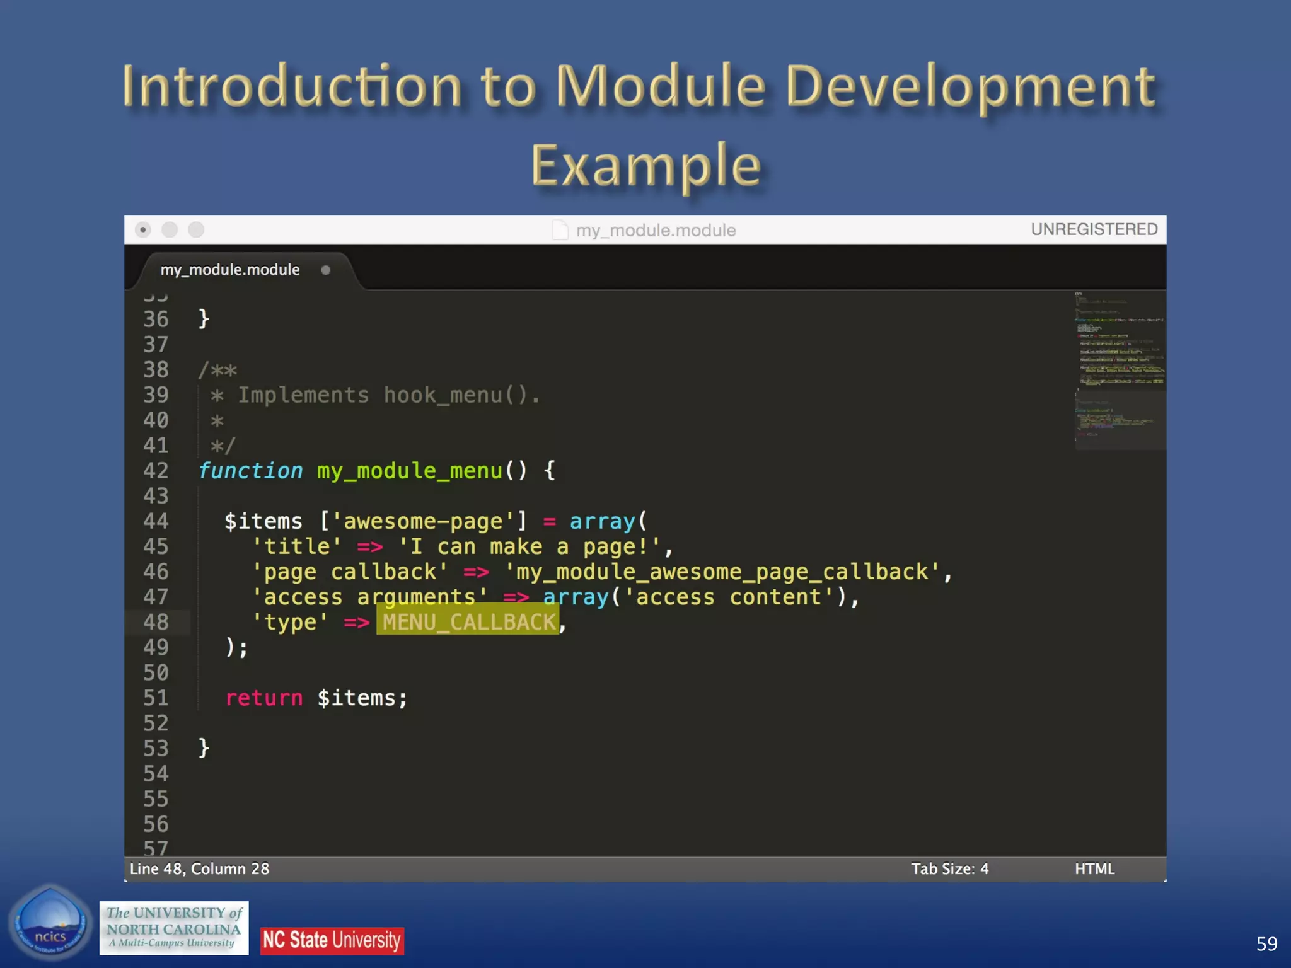The height and width of the screenshot is (968, 1291).
Task: Click the my_module_menu function name
Action: 409,471
